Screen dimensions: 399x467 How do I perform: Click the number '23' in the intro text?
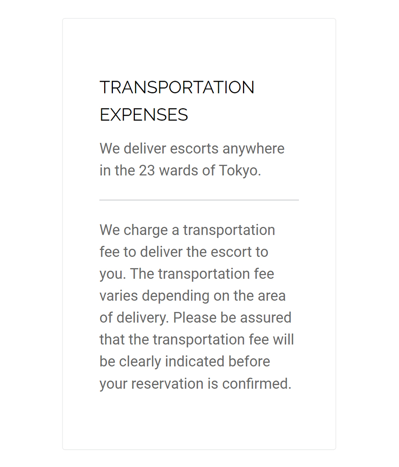(147, 171)
